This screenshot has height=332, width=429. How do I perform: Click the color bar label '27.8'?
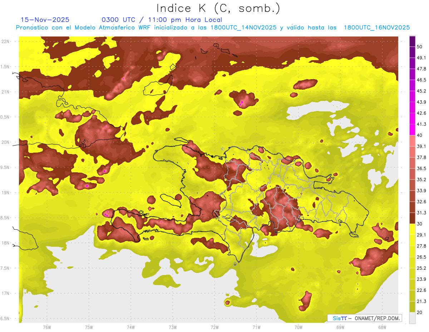point(421,246)
